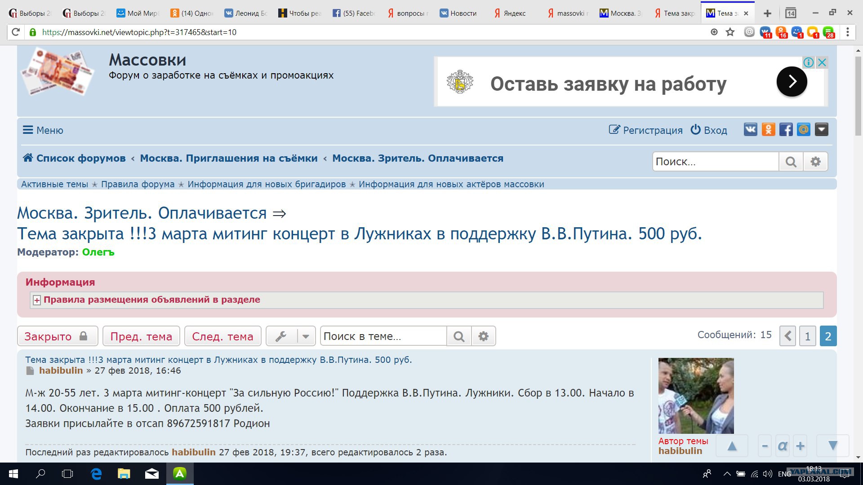Image resolution: width=863 pixels, height=485 pixels.
Task: Click the bookmark star in address bar
Action: 730,32
